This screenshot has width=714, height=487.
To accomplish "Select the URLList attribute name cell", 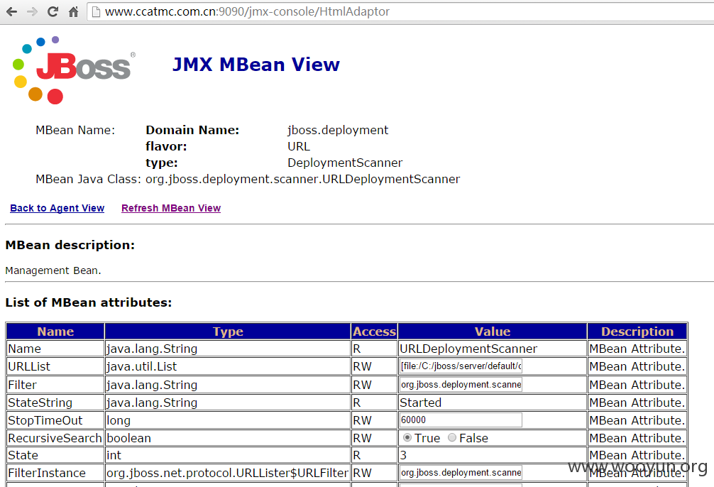I will pyautogui.click(x=55, y=366).
